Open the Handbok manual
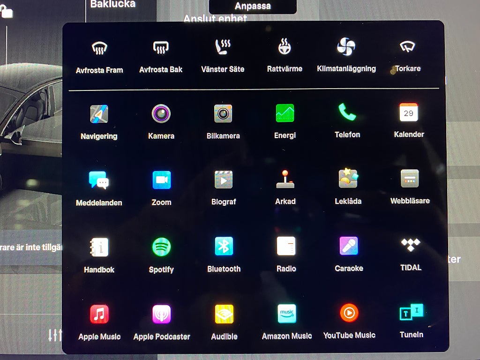 coord(99,247)
